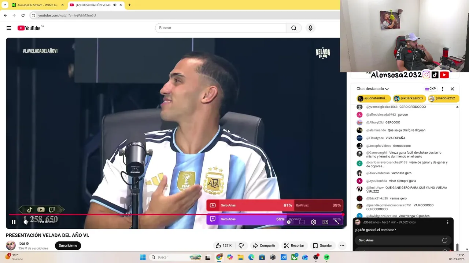Viewport: 469px width, 263px height.
Task: Click video title PRESENTACIÓN VELADA DEL AÑO VI.
Action: [x=47, y=235]
